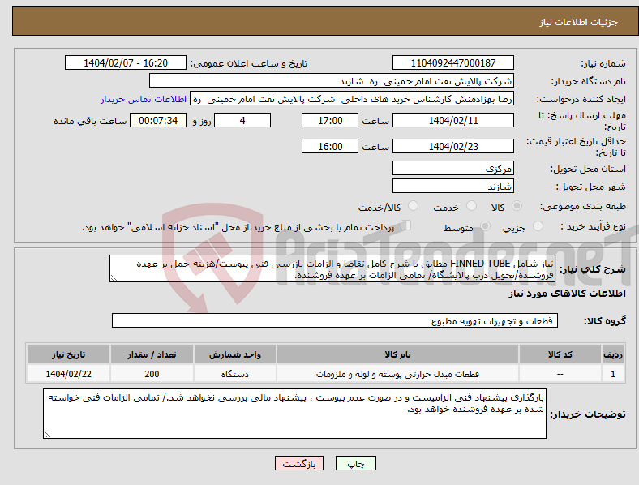Click the announcement date field 1404/02/07 - 16:20
The height and width of the screenshot is (485, 639).
click(x=126, y=62)
